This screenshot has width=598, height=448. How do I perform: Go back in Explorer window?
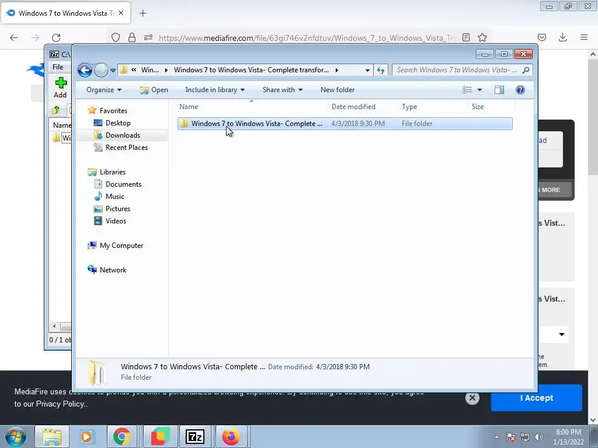[85, 70]
